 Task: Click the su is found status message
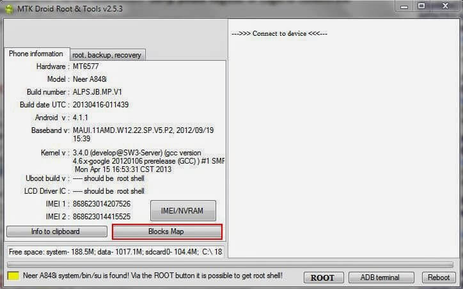(153, 276)
